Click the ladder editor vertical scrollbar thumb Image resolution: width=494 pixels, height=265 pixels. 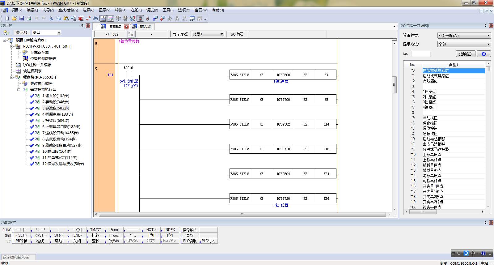394,84
